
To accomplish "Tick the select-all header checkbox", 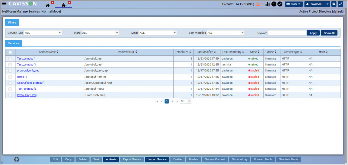I will coord(10,52).
